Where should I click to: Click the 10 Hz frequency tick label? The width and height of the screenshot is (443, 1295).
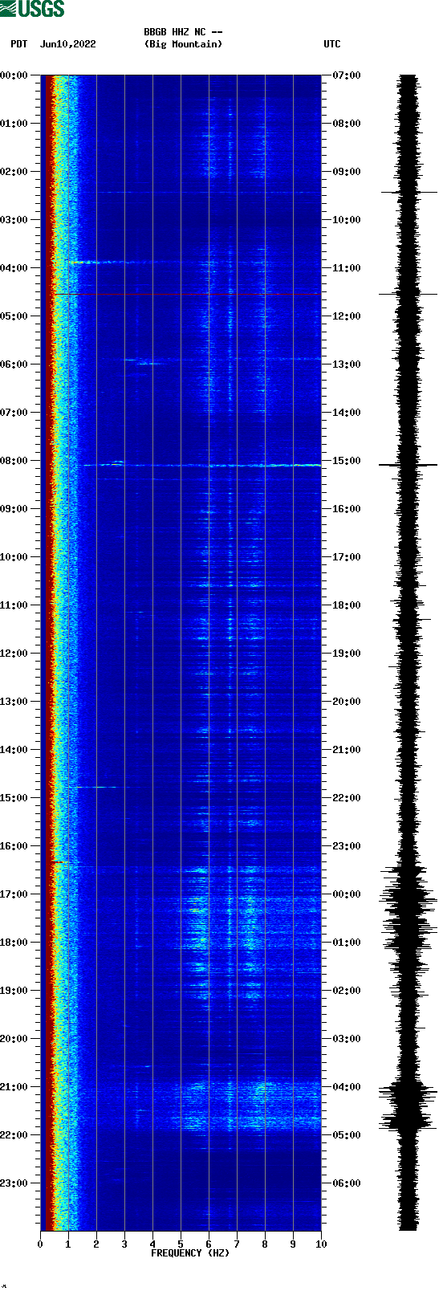[x=321, y=1244]
